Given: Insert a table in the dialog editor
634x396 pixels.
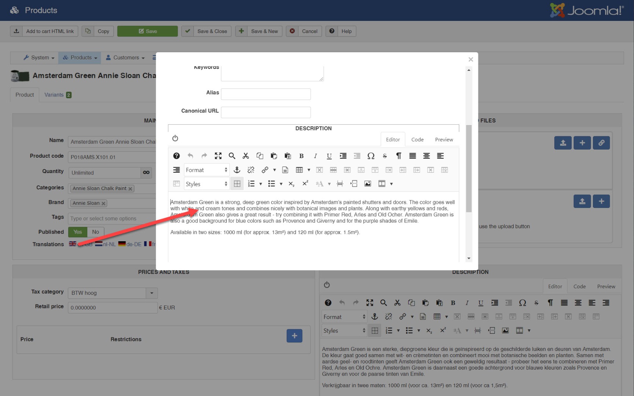Looking at the screenshot, I should [x=299, y=170].
